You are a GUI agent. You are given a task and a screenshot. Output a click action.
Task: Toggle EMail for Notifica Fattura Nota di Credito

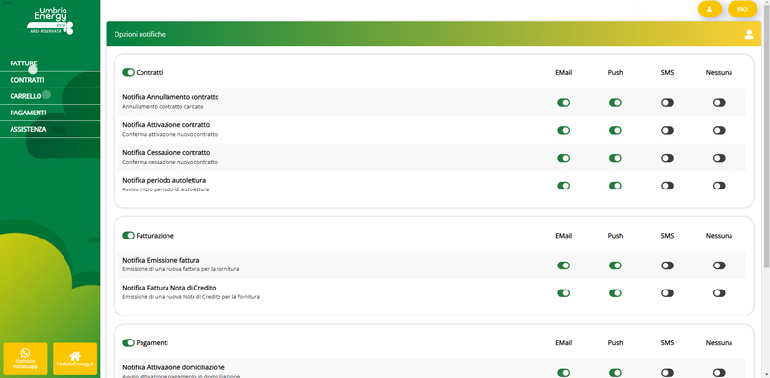(563, 293)
